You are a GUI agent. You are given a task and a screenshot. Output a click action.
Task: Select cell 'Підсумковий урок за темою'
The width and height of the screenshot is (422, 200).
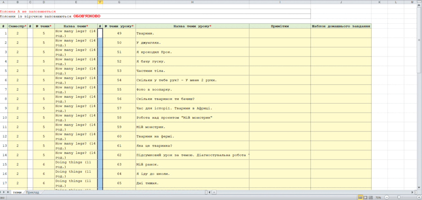pyautogui.click(x=192, y=155)
